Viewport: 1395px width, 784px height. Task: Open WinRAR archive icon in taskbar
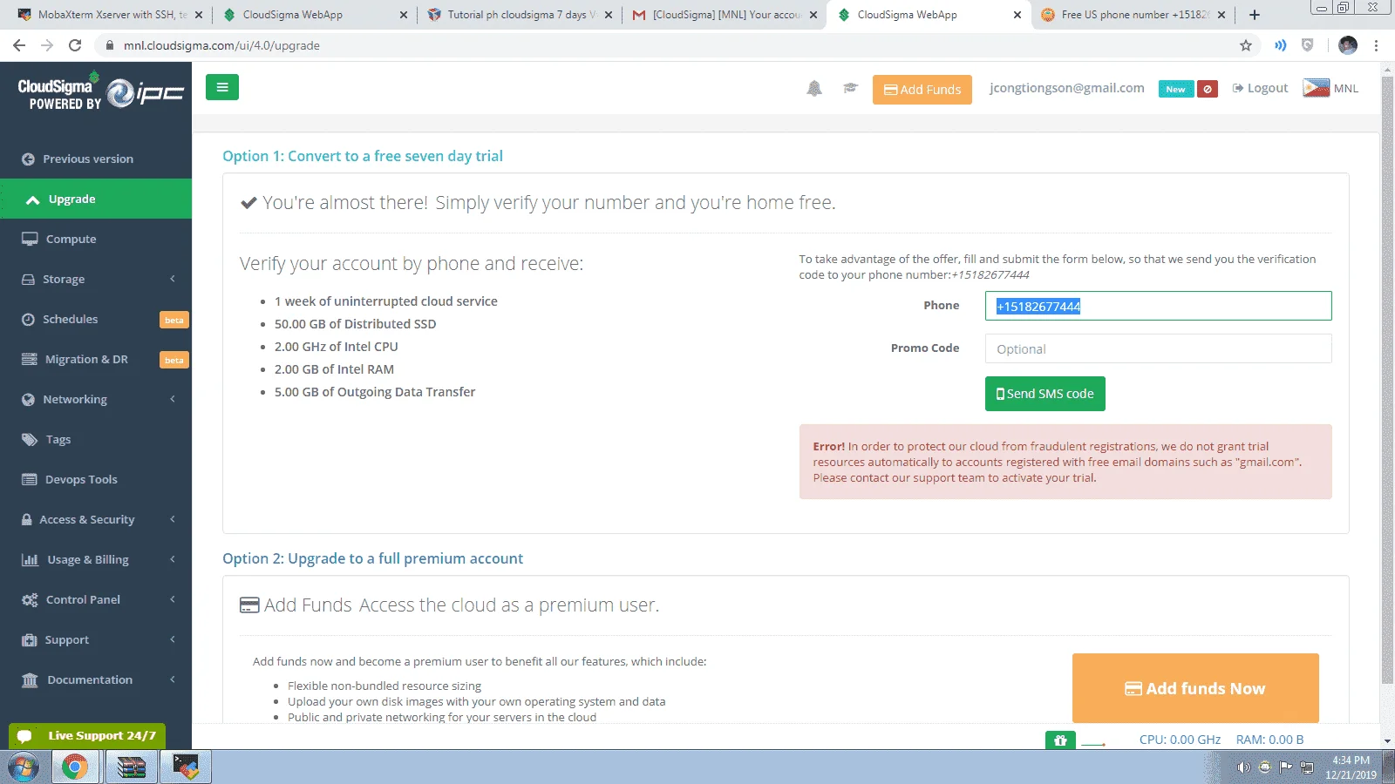[131, 767]
